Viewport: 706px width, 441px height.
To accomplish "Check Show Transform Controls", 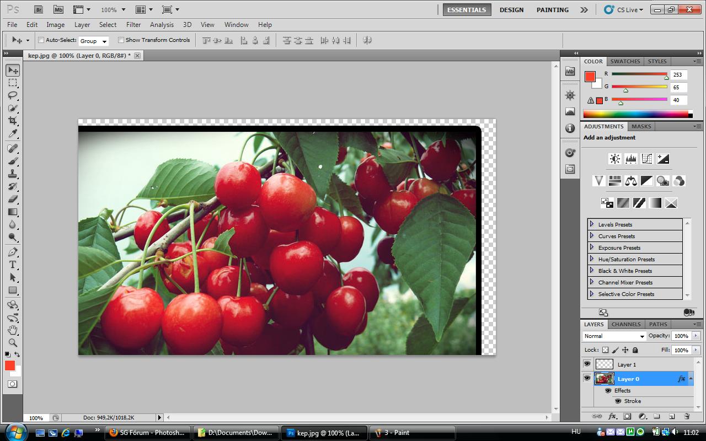I will point(121,40).
